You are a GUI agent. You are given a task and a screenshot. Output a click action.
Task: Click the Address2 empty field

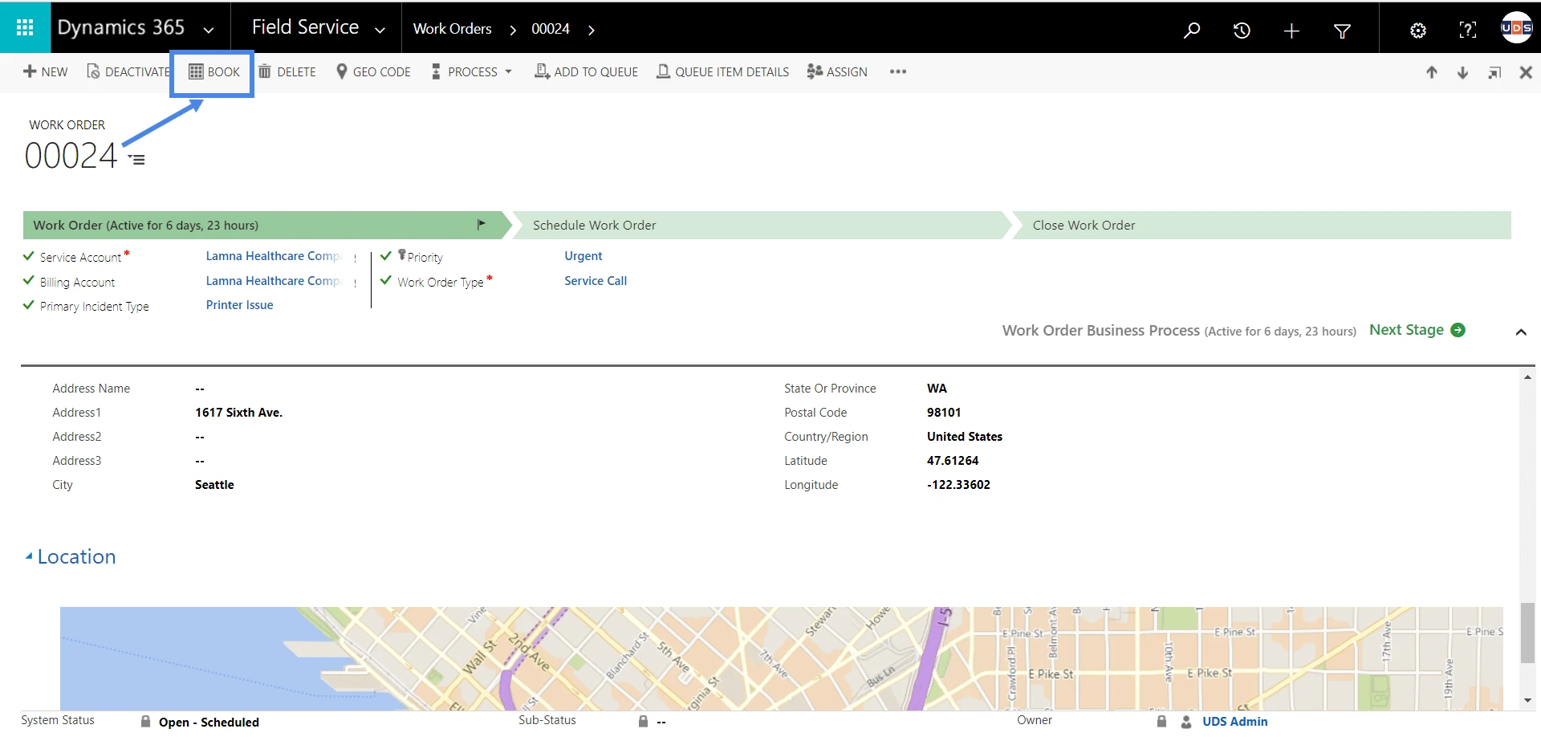coord(200,437)
